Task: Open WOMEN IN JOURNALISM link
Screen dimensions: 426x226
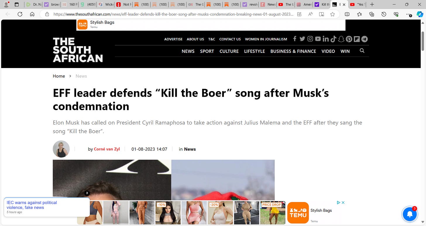Action: [266, 39]
